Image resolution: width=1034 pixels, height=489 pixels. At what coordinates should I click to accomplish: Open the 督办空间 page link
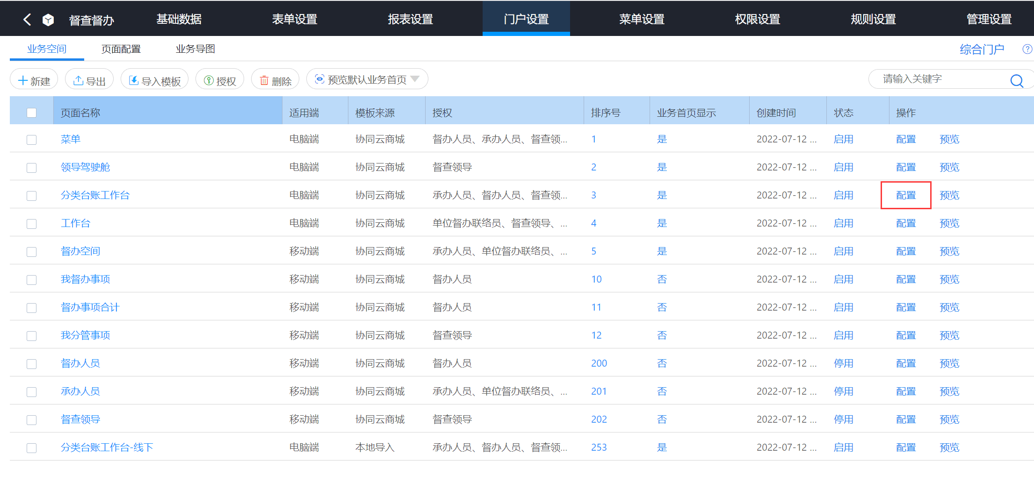(80, 251)
